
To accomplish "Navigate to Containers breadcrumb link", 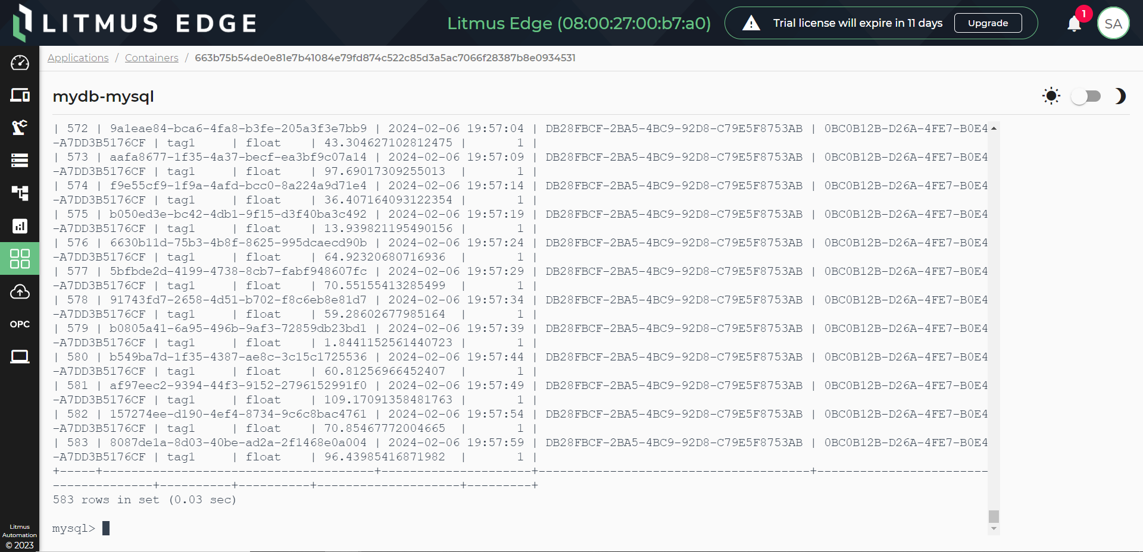I will (151, 58).
